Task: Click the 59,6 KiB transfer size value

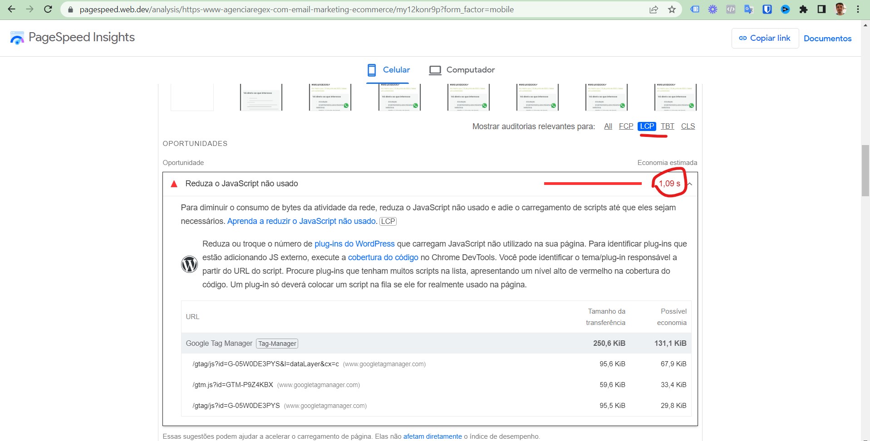Action: pos(612,385)
